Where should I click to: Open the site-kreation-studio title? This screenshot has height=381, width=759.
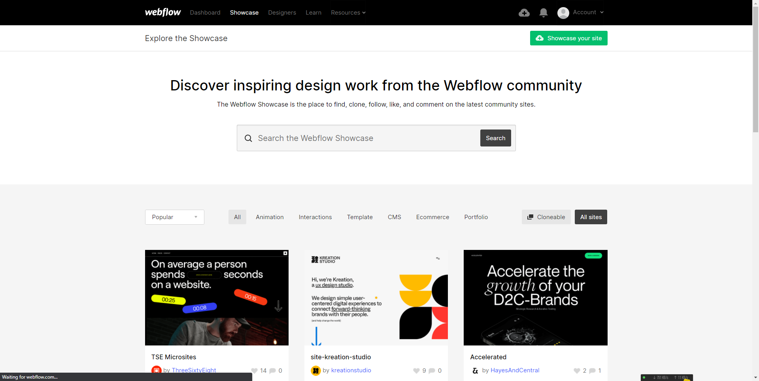[341, 357]
